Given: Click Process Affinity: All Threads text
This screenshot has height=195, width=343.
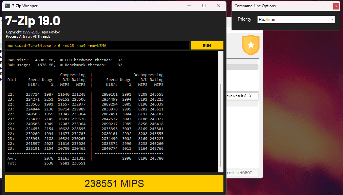Looking at the screenshot, I should [28, 37].
